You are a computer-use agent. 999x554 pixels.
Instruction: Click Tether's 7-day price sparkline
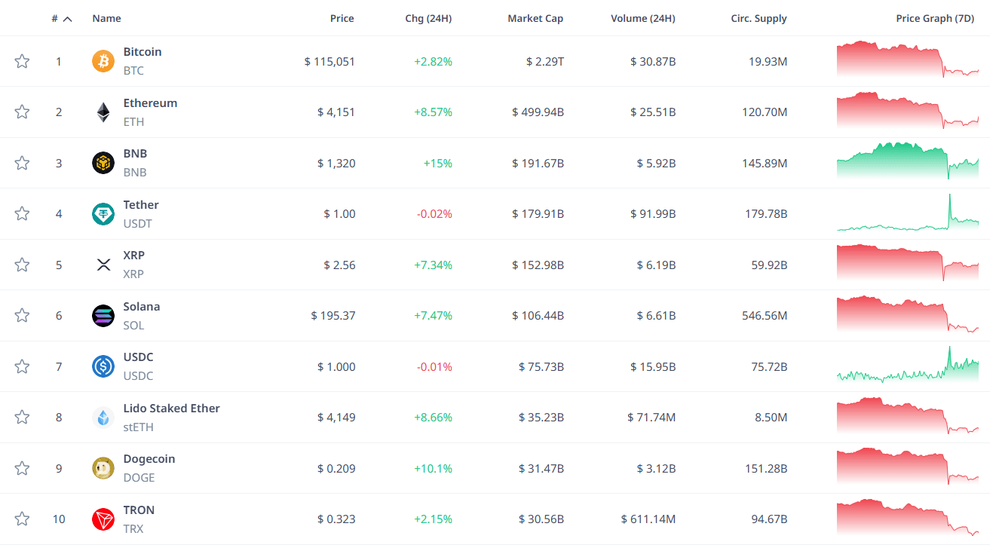point(907,214)
